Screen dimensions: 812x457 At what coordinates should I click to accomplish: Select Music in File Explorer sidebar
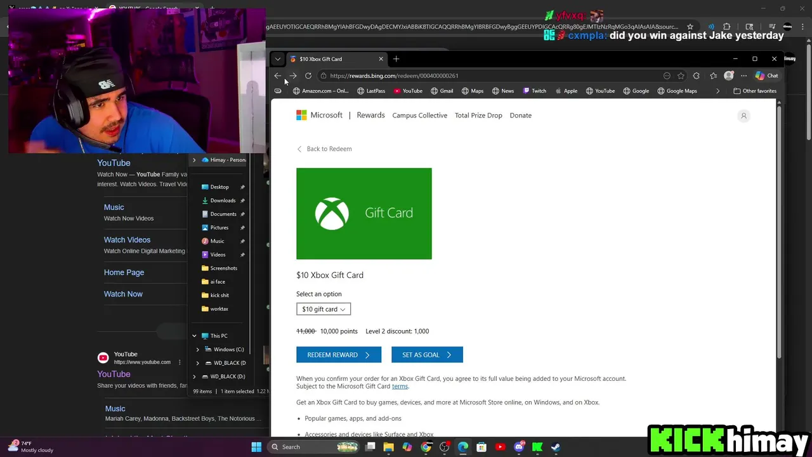point(218,241)
